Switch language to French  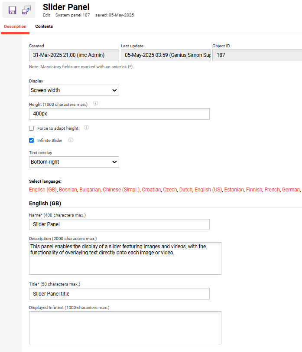[x=272, y=190]
